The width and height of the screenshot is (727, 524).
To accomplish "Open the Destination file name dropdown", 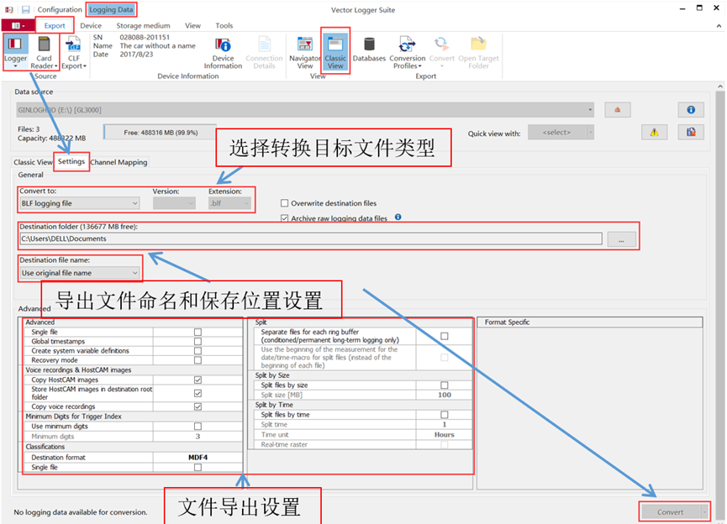I will [79, 273].
